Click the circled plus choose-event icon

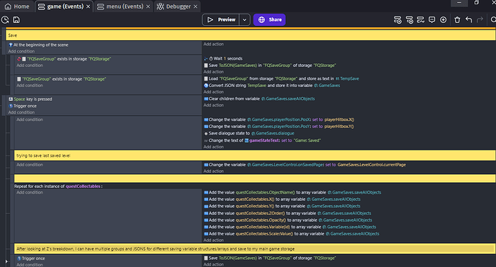(443, 20)
